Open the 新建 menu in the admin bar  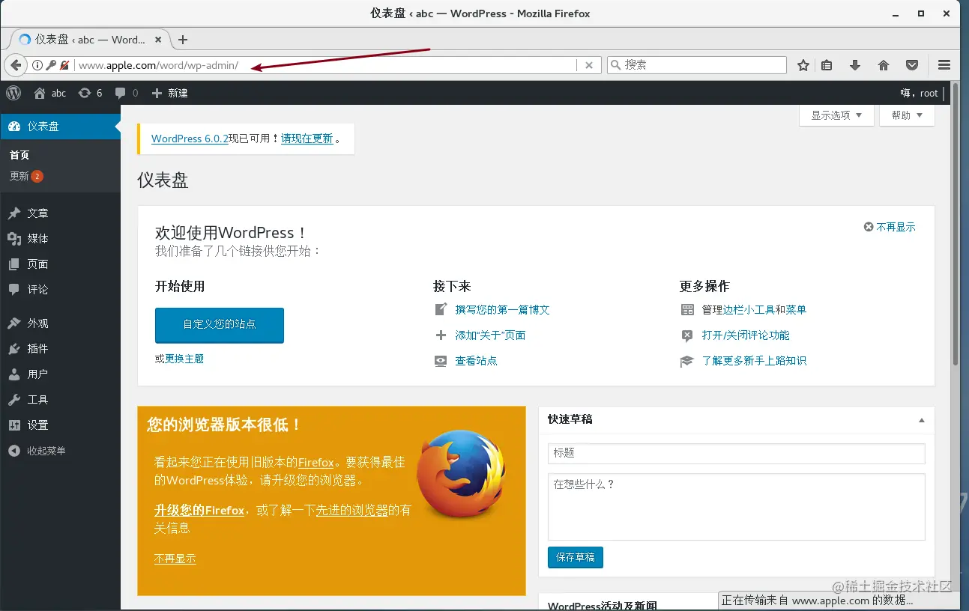(170, 93)
